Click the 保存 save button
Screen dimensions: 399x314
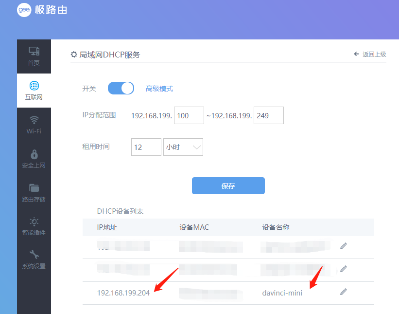pyautogui.click(x=228, y=186)
